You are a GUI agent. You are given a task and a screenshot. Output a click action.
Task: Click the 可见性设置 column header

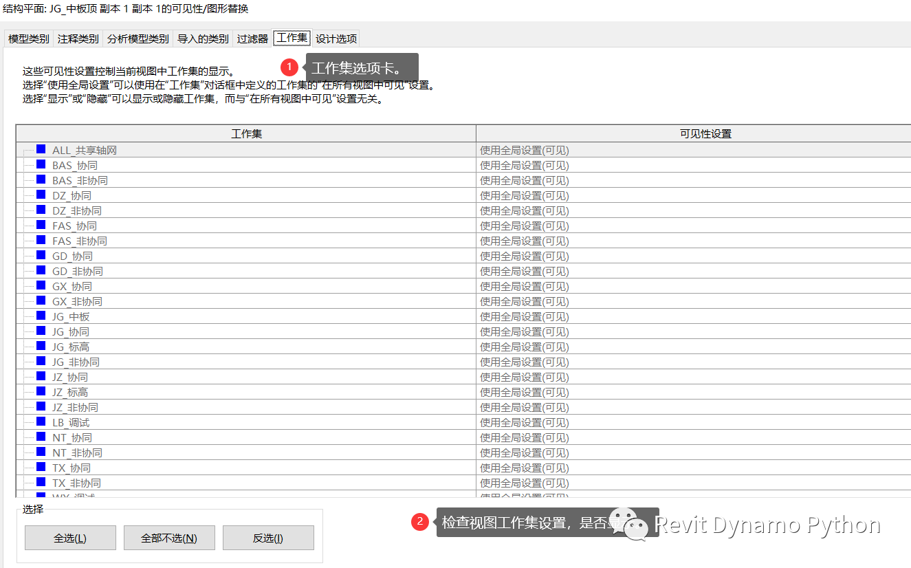point(694,134)
